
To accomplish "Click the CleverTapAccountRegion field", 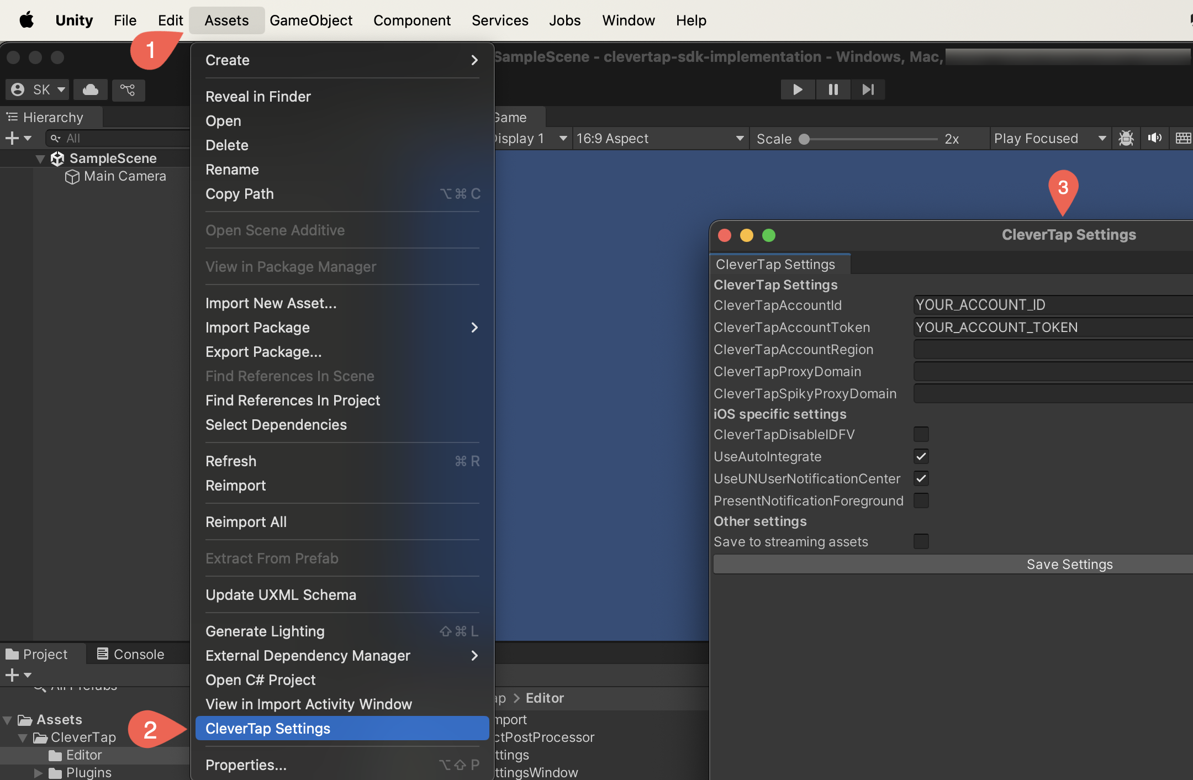I will pos(1053,349).
